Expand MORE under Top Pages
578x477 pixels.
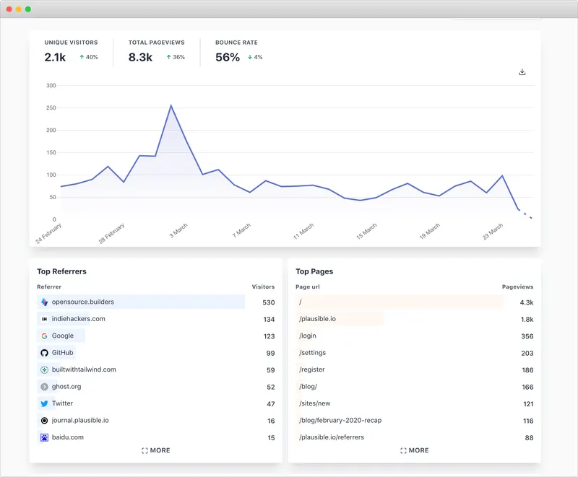(x=414, y=450)
